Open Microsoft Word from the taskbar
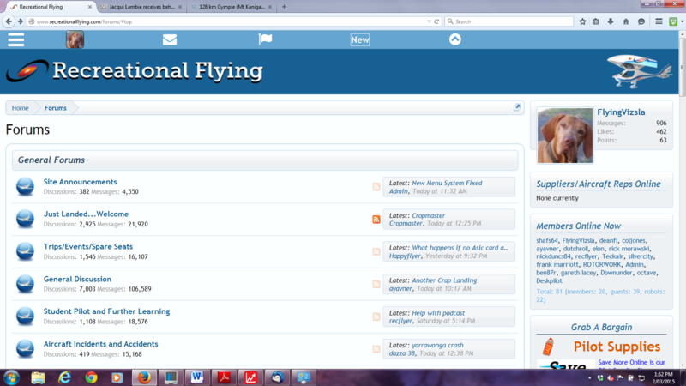686x386 pixels. pyautogui.click(x=197, y=377)
